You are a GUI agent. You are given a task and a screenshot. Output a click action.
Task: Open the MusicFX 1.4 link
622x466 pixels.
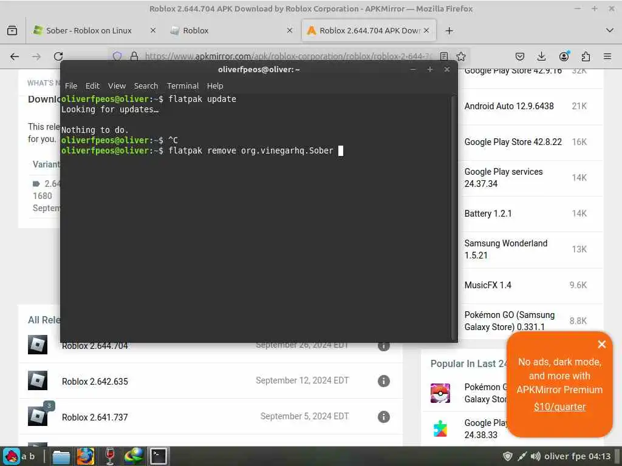(x=488, y=285)
